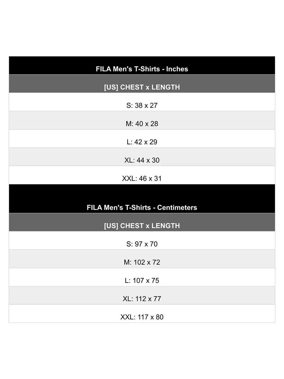Click '[US]' in the Centimeters table subheader
Screen dimensions: 284x379
pyautogui.click(x=111, y=226)
